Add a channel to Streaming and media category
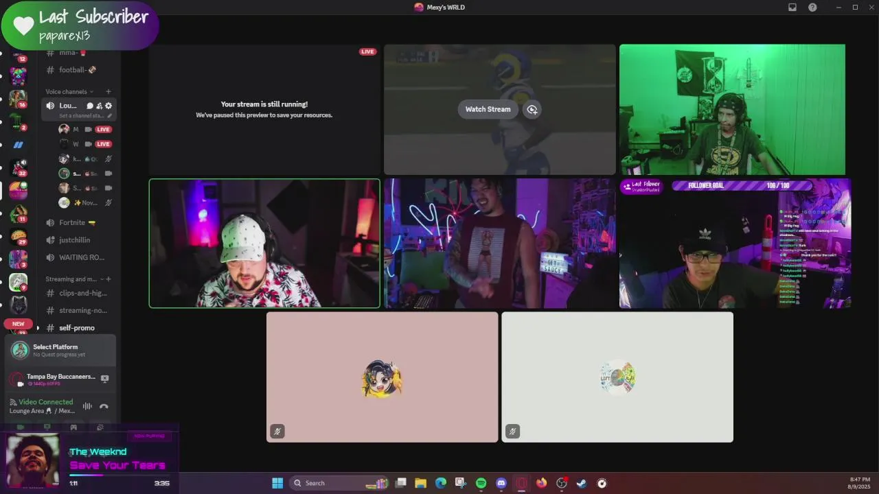The height and width of the screenshot is (494, 879). coord(109,279)
